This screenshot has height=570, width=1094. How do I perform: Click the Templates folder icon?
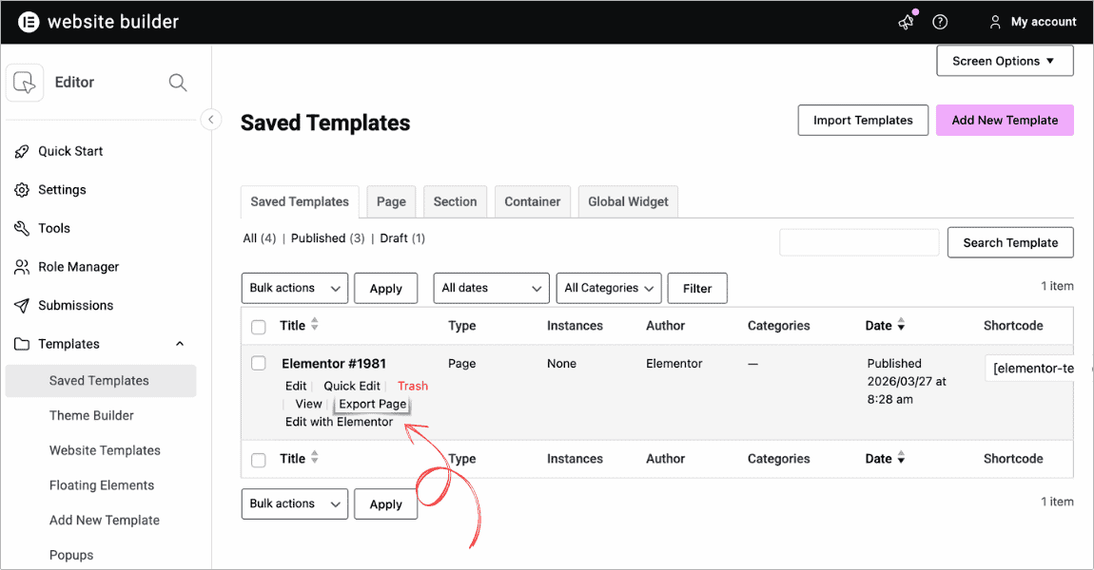pos(22,344)
